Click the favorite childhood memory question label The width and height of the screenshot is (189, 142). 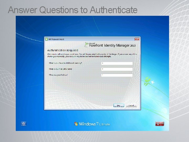tap(65, 63)
